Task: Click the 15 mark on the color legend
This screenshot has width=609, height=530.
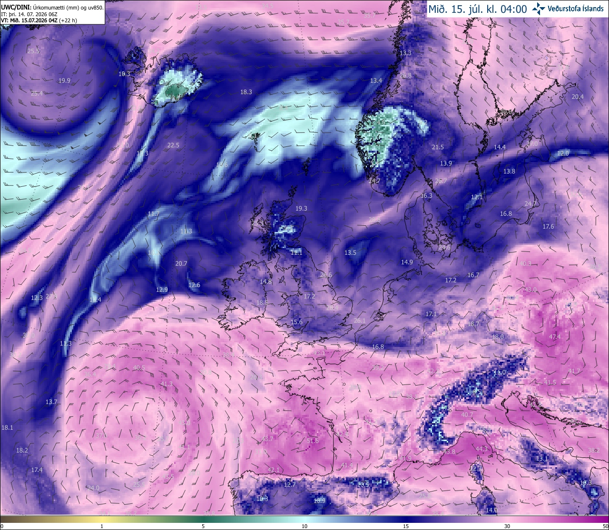Action: [x=406, y=526]
